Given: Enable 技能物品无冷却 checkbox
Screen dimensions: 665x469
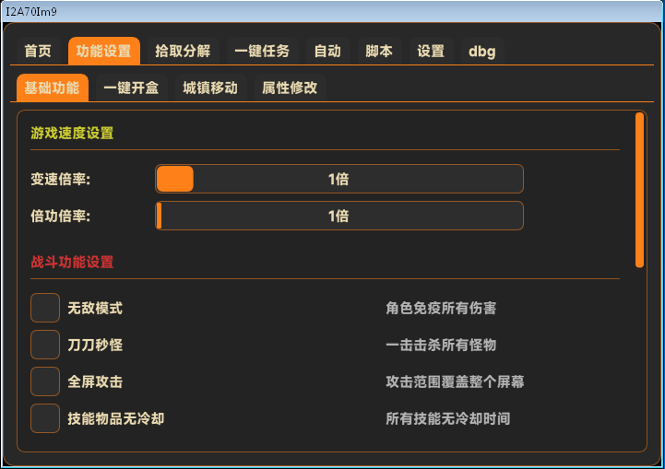Looking at the screenshot, I should tap(45, 418).
